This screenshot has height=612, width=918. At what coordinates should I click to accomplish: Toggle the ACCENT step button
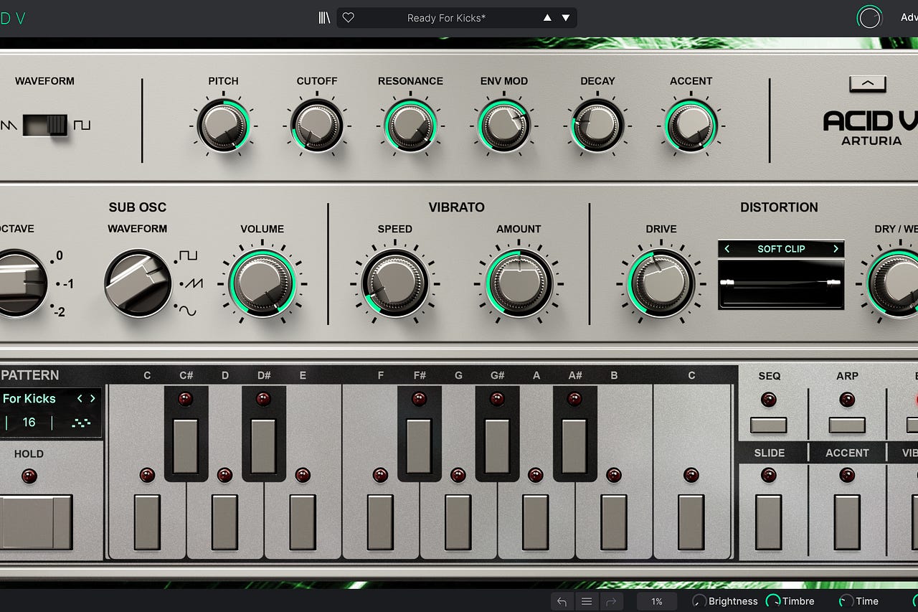[x=847, y=522]
